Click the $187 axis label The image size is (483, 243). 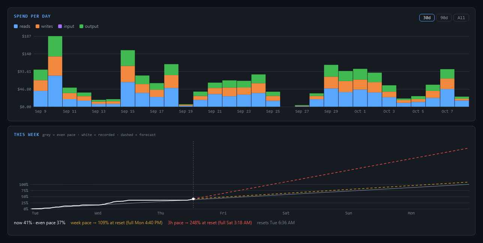click(x=26, y=36)
